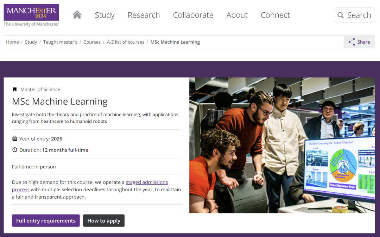
Task: Click the home icon in navigation bar
Action: pyautogui.click(x=77, y=15)
